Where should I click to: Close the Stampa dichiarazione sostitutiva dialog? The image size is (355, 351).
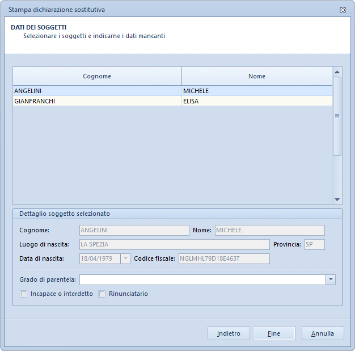click(x=343, y=10)
